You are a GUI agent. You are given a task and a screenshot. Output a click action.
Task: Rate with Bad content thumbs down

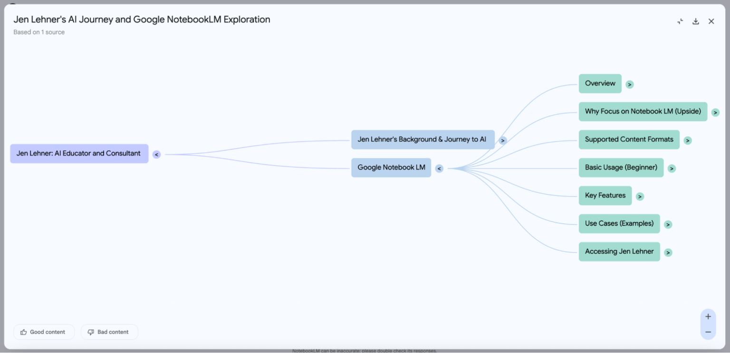point(109,332)
